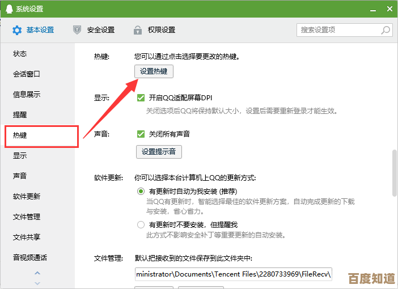This screenshot has height=289, width=398.
Task: Click the magnifier icon in the search box
Action: point(385,30)
